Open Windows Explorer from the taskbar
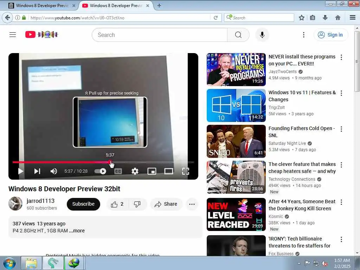The image size is (360, 270). coord(31,263)
